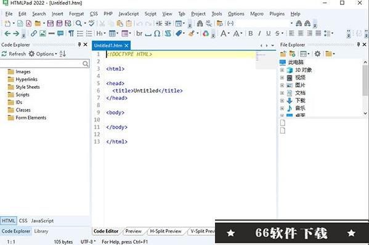Justify text alignment
Screen dimensions: 369x245
(318, 33)
